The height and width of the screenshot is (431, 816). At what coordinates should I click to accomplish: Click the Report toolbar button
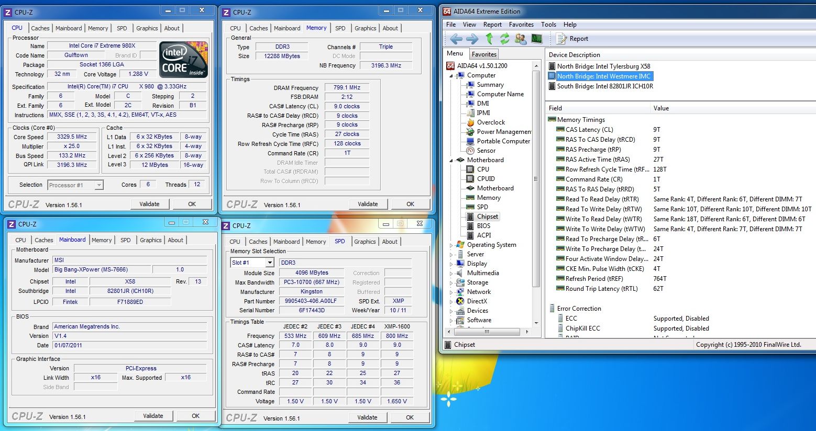click(572, 39)
